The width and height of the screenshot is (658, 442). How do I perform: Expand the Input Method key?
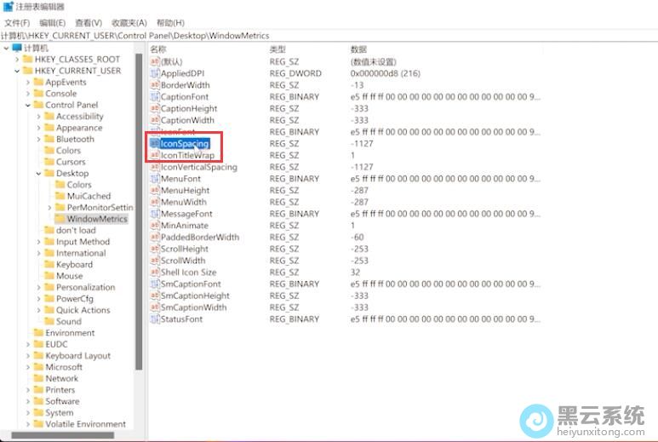coord(39,242)
